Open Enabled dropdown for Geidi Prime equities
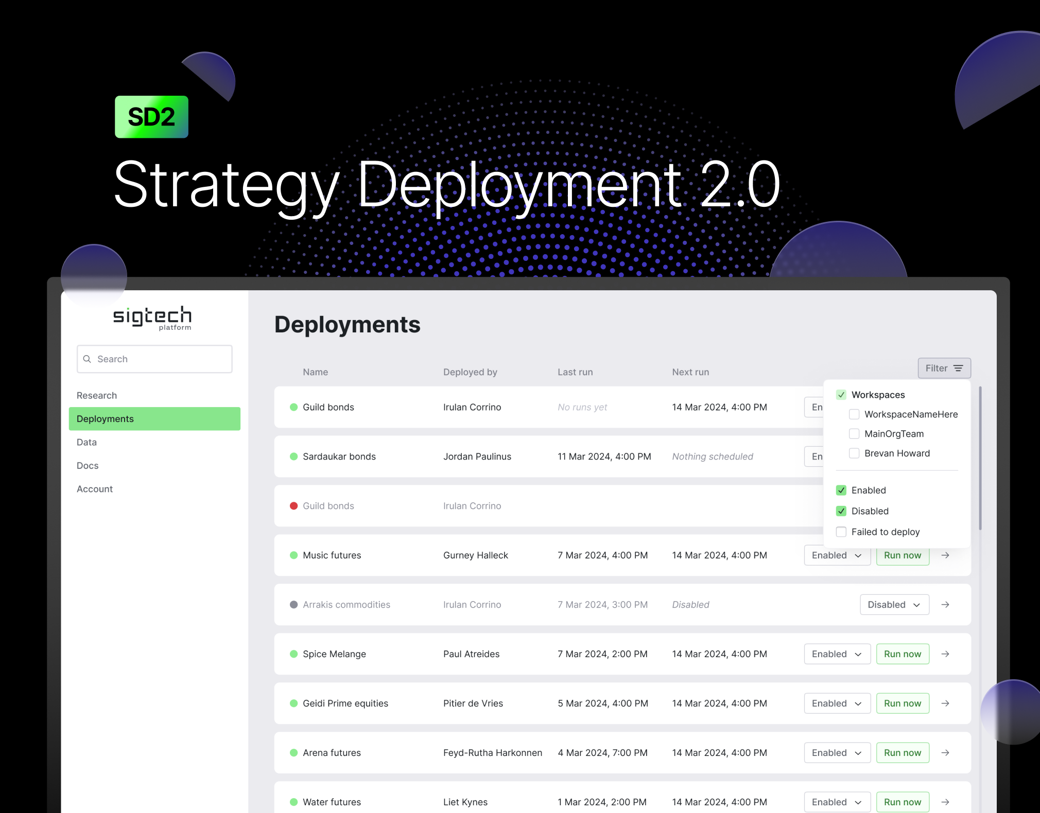The height and width of the screenshot is (813, 1040). 837,703
